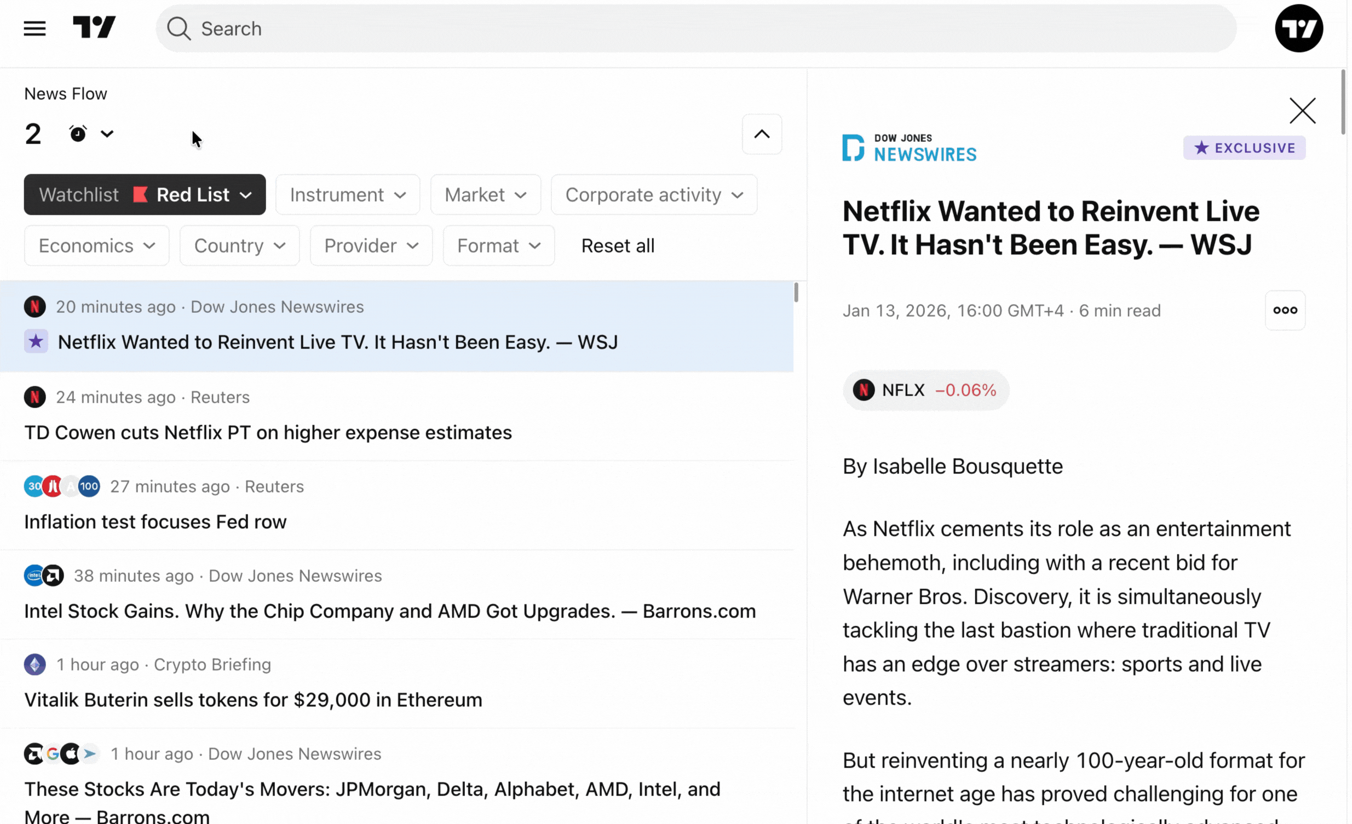Click the Ethereum icon on Vitalik story
This screenshot has height=824, width=1352.
point(34,665)
